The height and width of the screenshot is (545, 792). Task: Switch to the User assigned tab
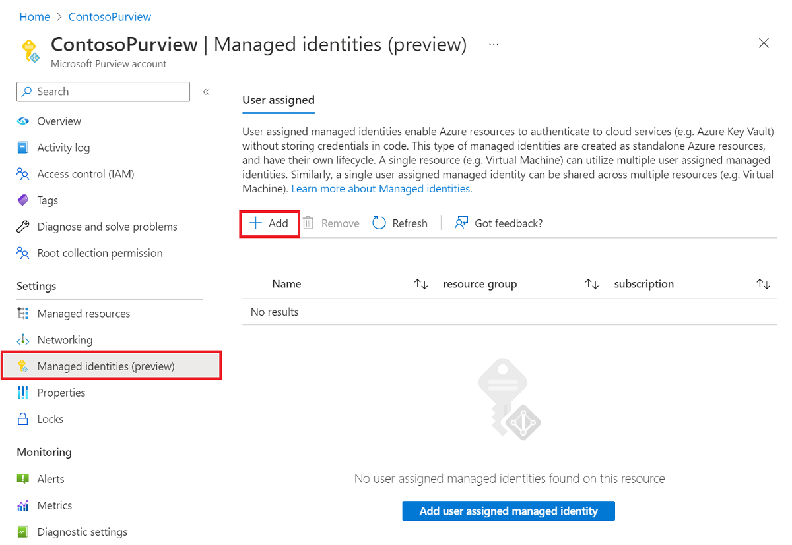coord(278,100)
